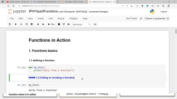Screen dimensions: 177x99
Task: Click the read aloud icon
Action: 123,6
